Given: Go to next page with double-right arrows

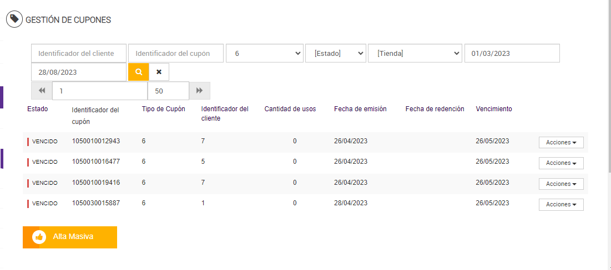Looking at the screenshot, I should pyautogui.click(x=200, y=91).
